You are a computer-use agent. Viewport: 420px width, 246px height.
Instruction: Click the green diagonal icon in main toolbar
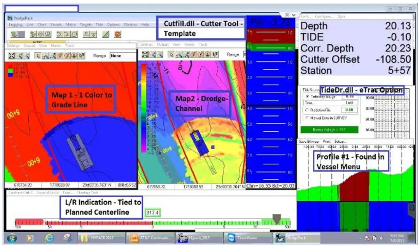coord(105,35)
